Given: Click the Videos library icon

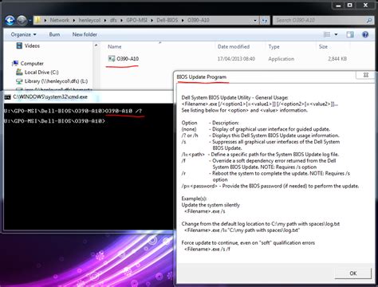Looking at the screenshot, I should click(19, 45).
